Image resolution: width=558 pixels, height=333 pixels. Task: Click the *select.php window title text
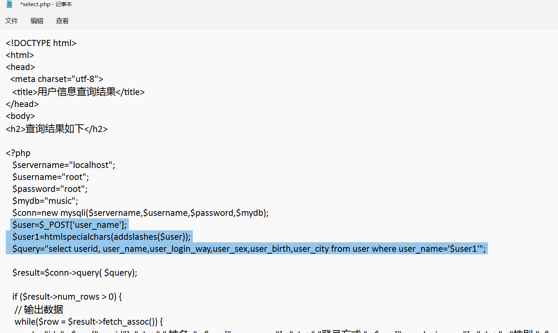(x=46, y=4)
